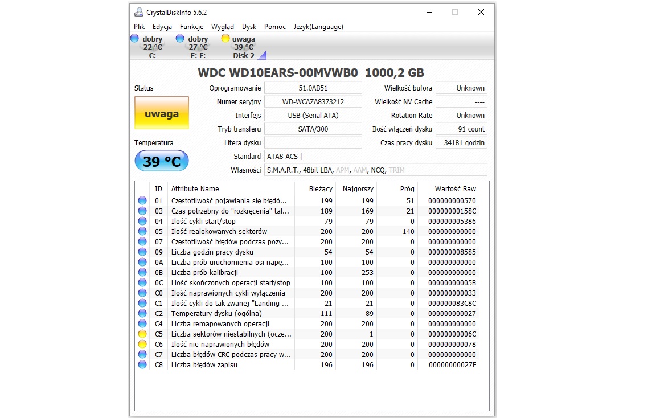The image size is (656, 418).
Task: Click the blue status icon for attribute 0C
Action: (x=142, y=282)
